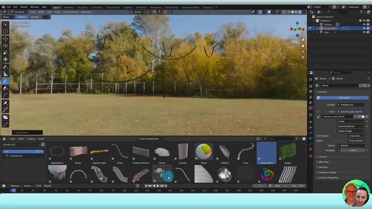Select the Measure tool
The height and width of the screenshot is (209, 372).
[5, 74]
